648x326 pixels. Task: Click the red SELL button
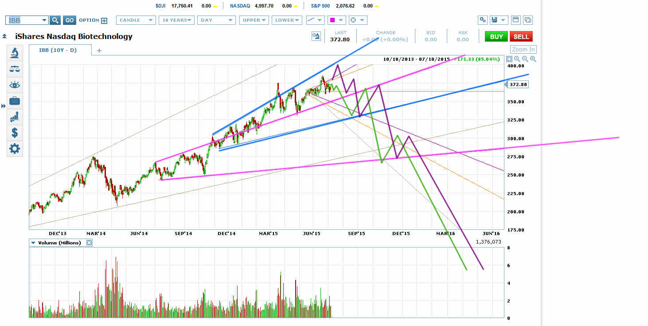[521, 37]
